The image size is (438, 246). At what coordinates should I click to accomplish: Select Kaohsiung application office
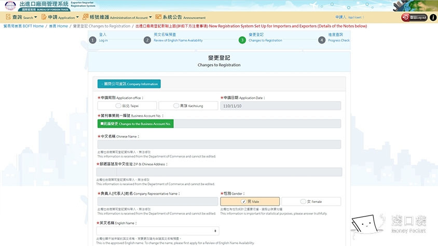pyautogui.click(x=188, y=106)
